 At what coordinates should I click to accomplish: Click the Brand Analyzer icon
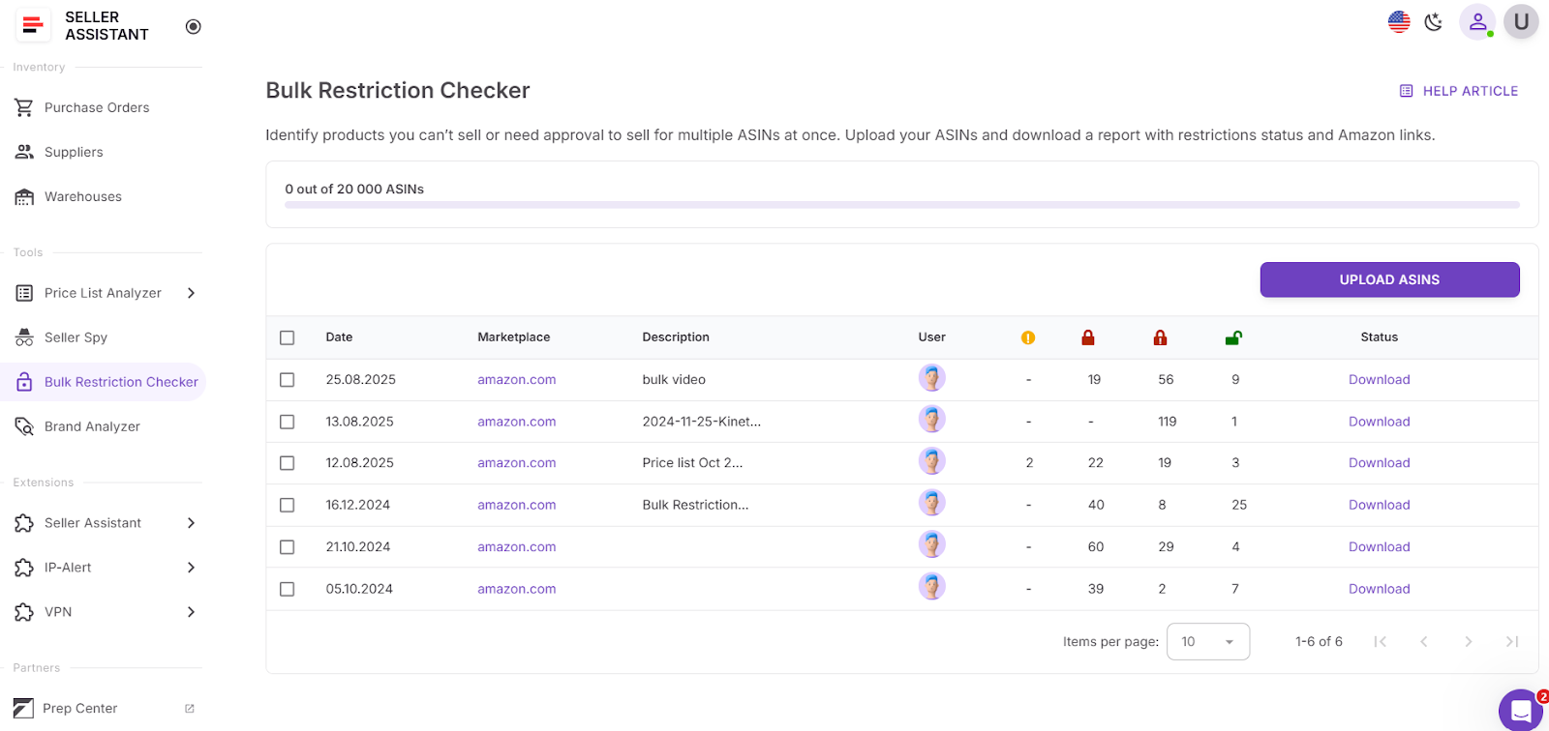24,426
